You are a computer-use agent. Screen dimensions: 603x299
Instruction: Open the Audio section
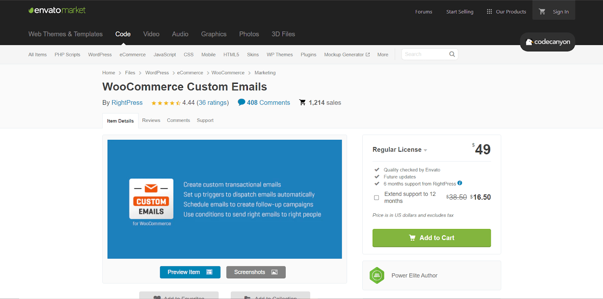(x=180, y=34)
